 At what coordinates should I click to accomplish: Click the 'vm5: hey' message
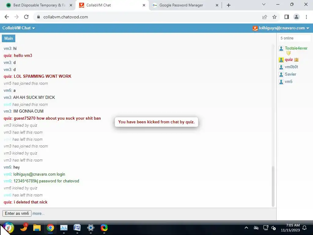coord(12,167)
